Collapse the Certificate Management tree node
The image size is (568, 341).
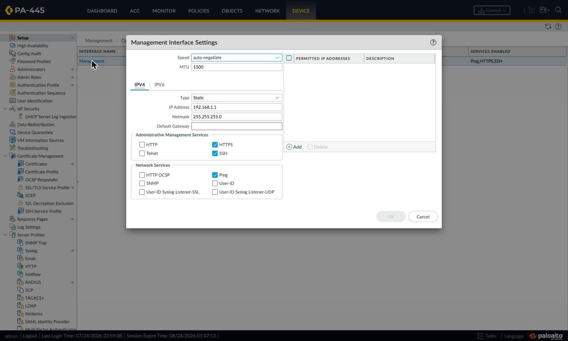click(5, 156)
